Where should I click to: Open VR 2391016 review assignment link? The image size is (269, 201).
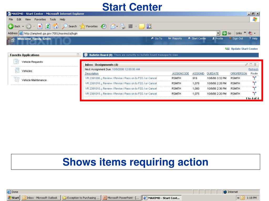[x=121, y=83]
